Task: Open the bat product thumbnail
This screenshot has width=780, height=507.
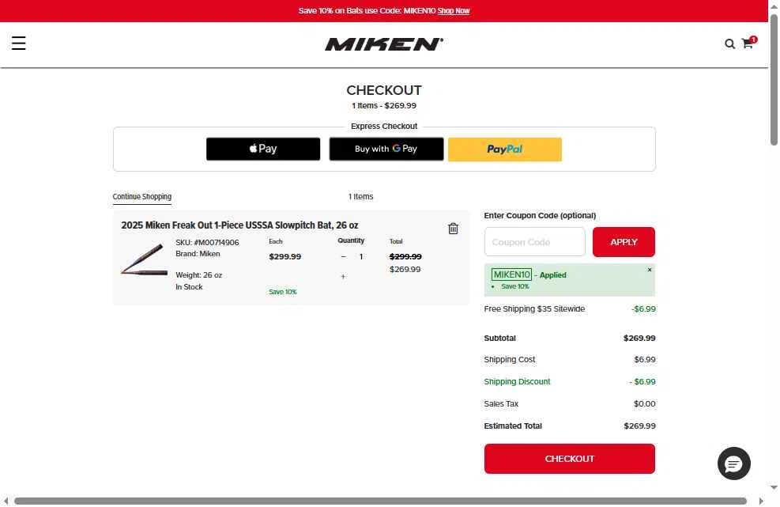Action: coord(145,260)
